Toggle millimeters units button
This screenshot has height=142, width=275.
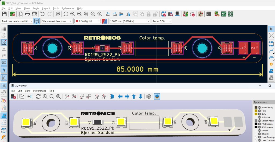coord(4,62)
